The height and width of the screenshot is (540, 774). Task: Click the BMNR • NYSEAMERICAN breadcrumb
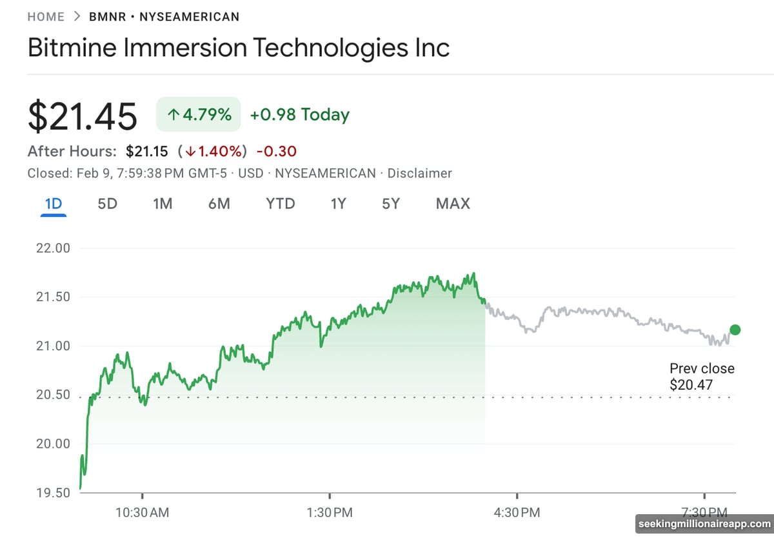click(164, 17)
